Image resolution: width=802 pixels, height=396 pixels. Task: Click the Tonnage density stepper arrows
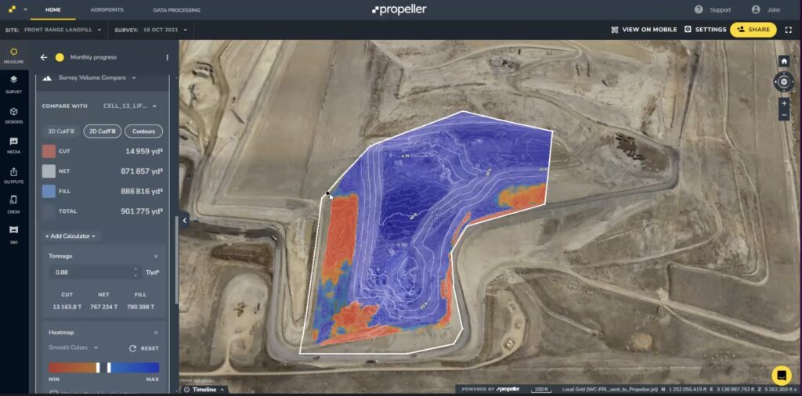[x=135, y=272]
